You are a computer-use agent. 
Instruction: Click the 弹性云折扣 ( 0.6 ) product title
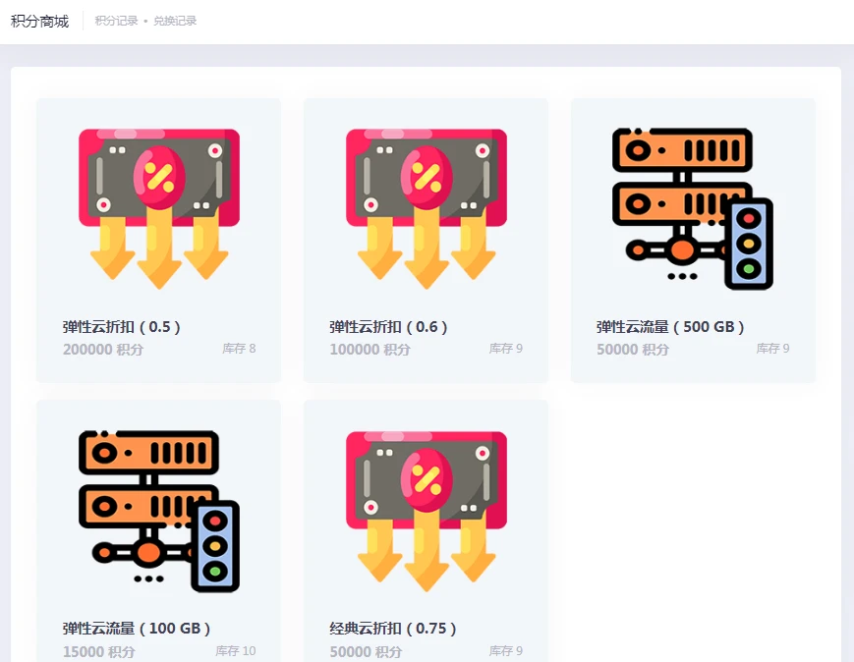point(388,327)
